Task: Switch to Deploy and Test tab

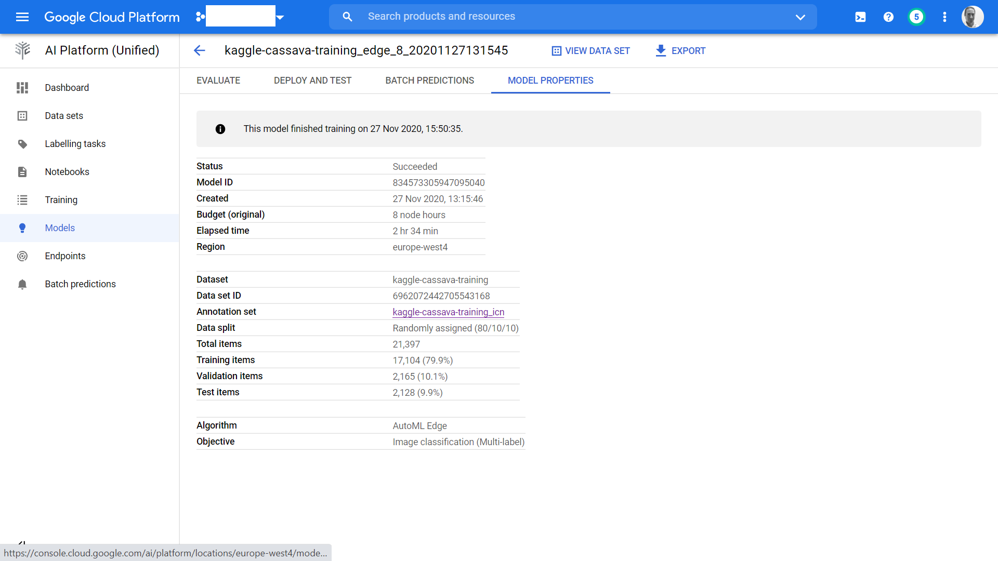Action: pyautogui.click(x=312, y=81)
